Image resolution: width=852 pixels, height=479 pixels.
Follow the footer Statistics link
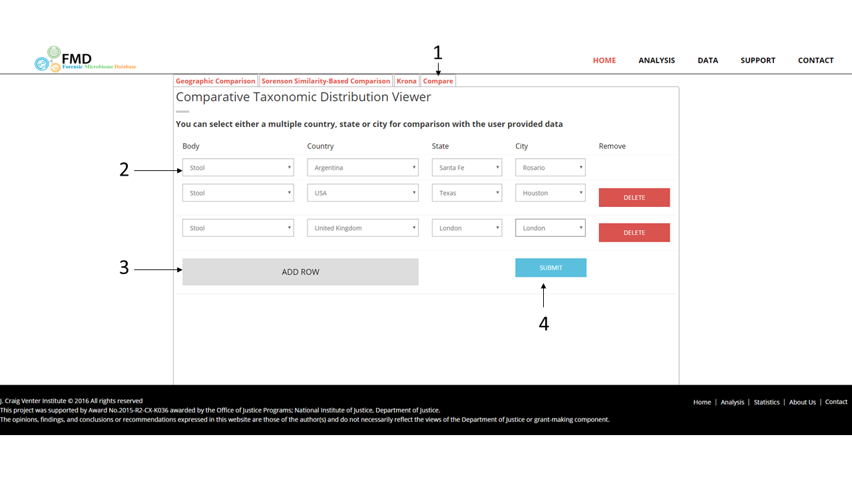[x=767, y=402]
